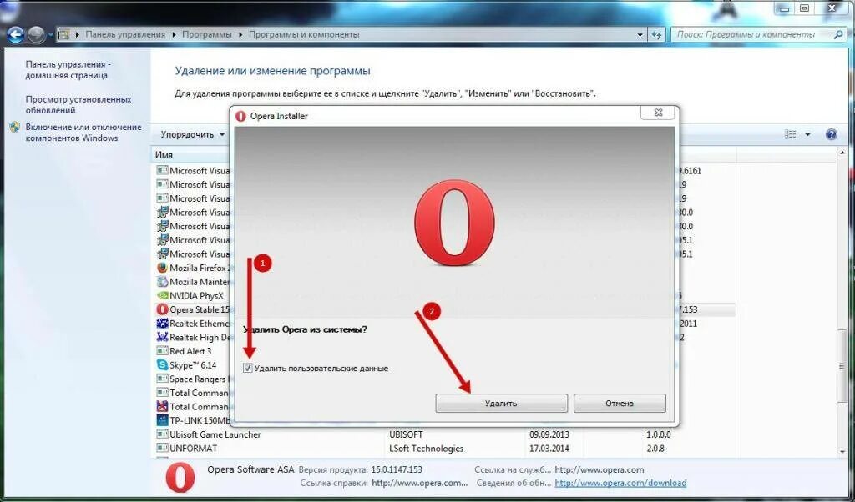The width and height of the screenshot is (855, 502).
Task: Select the Mozilla Maintenance icon
Action: (162, 282)
